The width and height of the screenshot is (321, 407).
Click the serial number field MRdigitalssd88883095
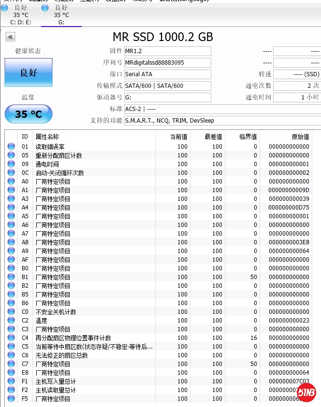coord(167,63)
